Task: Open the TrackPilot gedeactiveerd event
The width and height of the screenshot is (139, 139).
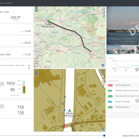Action: pos(123,85)
